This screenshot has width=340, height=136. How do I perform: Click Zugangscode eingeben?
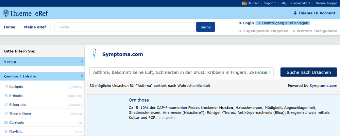pos(264,31)
